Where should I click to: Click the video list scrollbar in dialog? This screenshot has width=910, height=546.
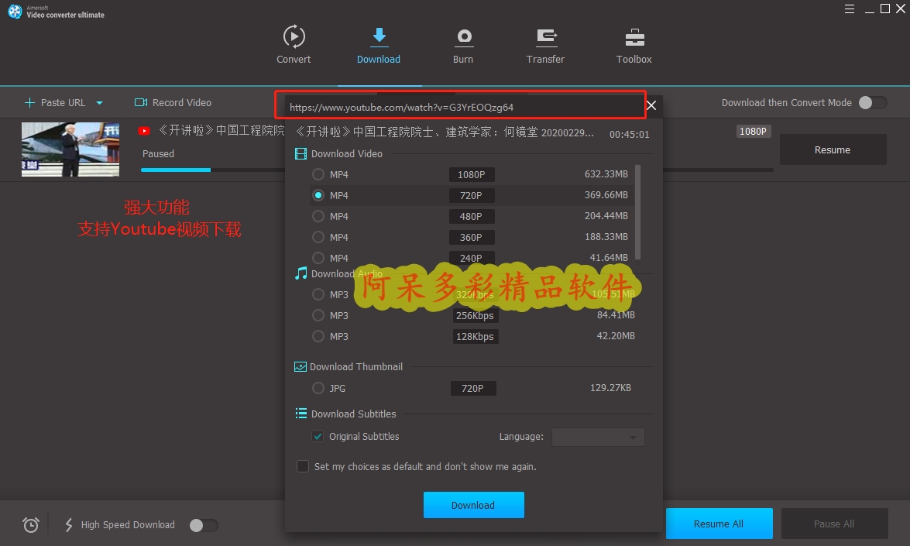pos(638,211)
